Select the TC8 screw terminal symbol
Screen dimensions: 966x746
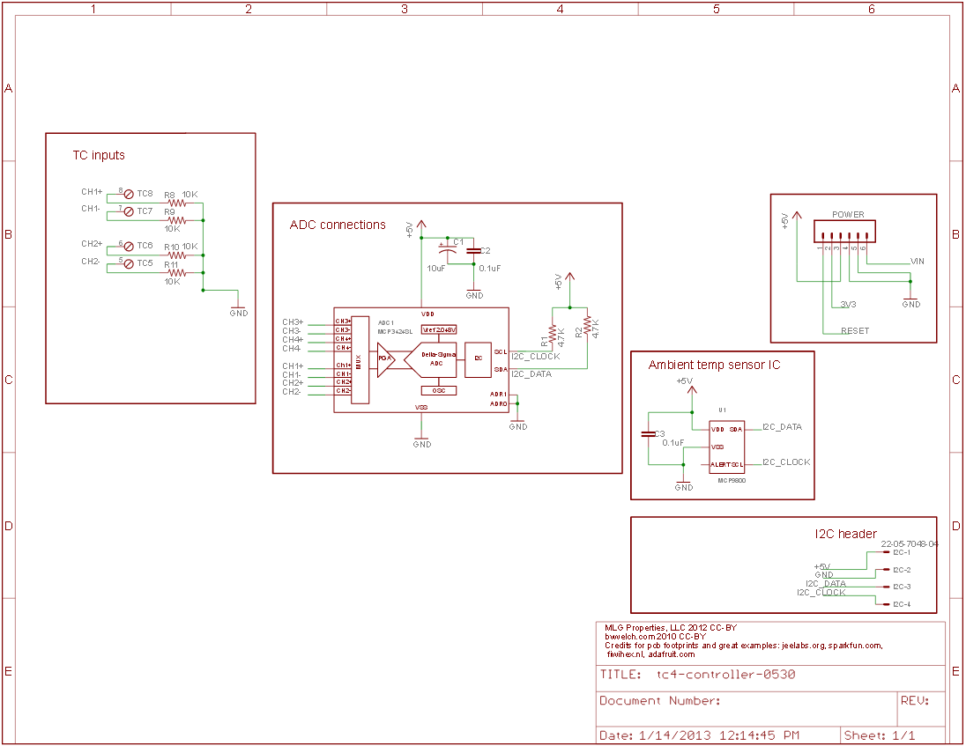[x=129, y=194]
